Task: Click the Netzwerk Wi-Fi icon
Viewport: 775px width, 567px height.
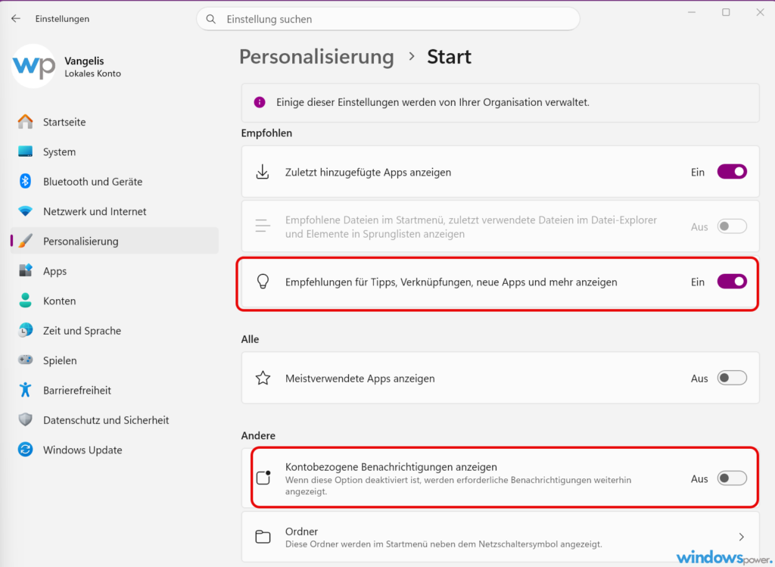Action: 25,211
